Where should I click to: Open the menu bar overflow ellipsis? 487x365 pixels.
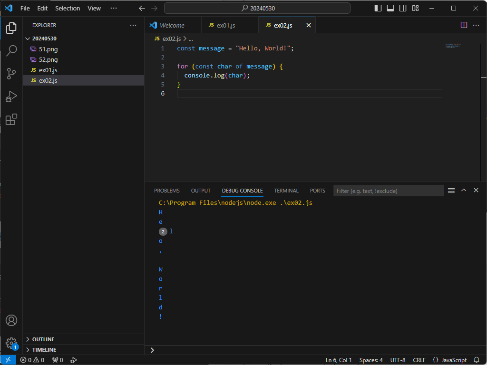coord(114,9)
